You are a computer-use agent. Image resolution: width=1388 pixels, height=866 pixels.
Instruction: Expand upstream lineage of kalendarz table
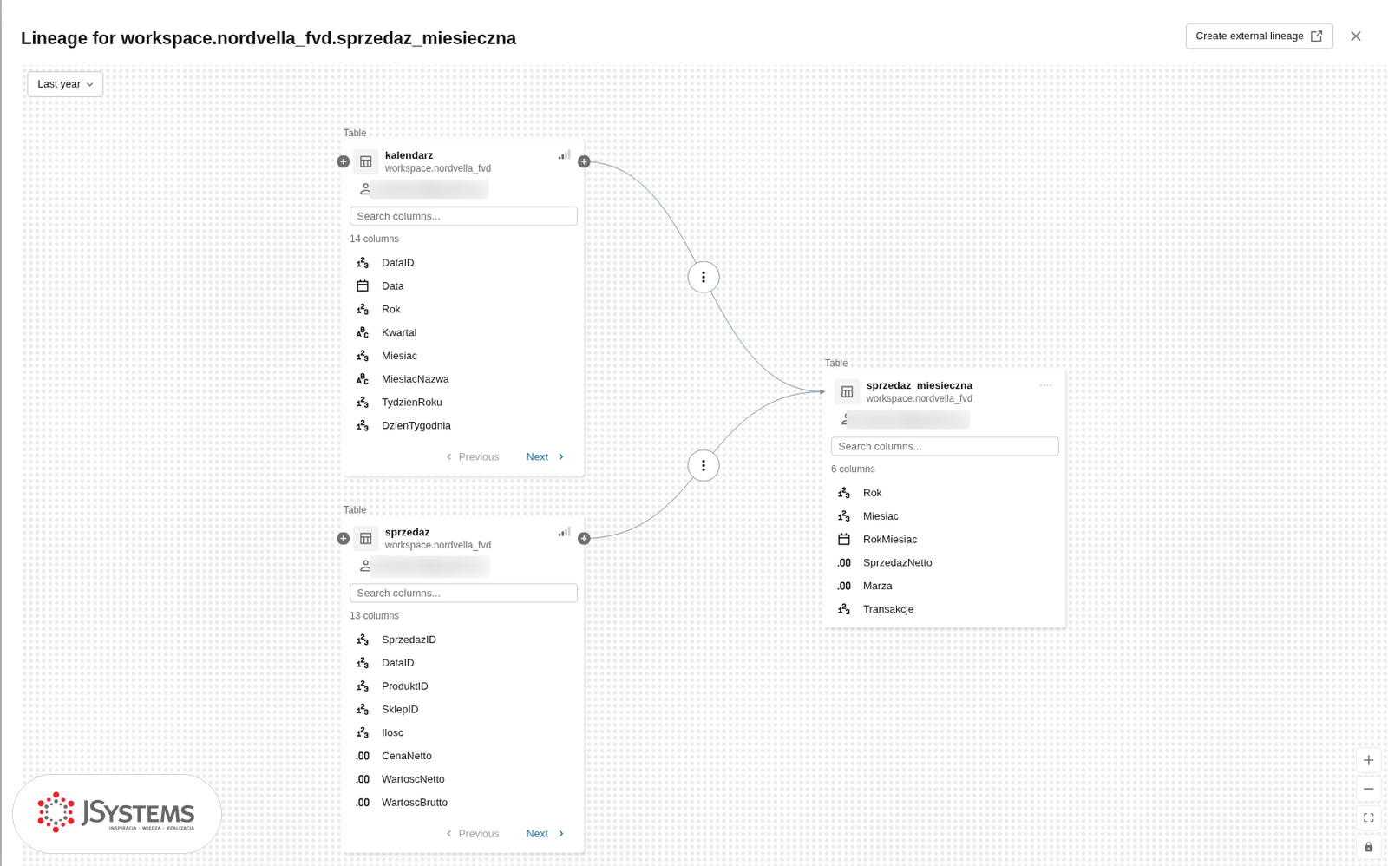click(344, 161)
